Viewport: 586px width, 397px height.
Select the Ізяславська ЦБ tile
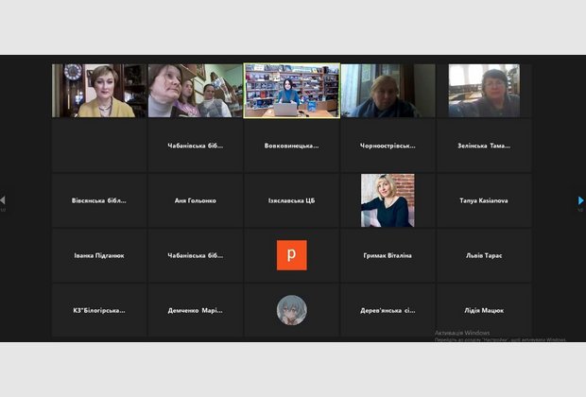291,200
